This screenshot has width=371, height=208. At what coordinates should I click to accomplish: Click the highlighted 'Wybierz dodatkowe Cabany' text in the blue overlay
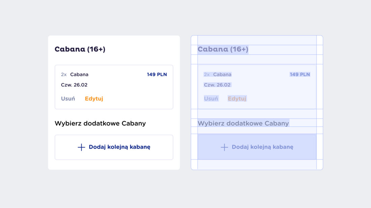pos(243,123)
